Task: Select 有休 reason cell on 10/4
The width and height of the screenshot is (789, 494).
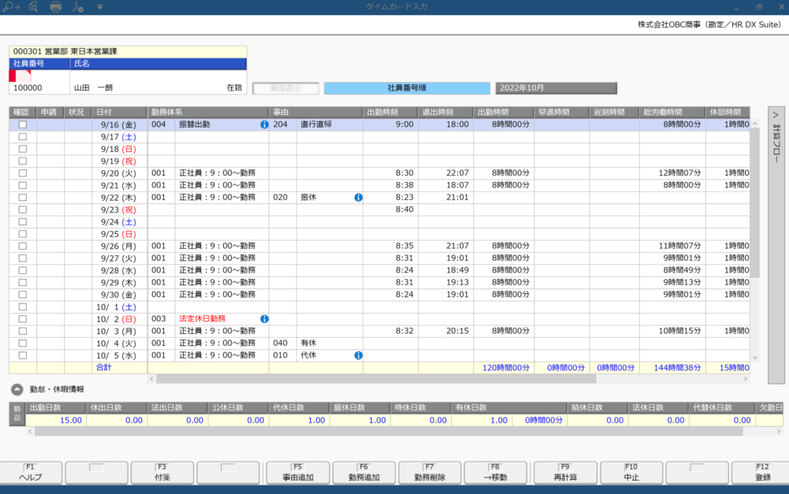Action: pyautogui.click(x=330, y=344)
